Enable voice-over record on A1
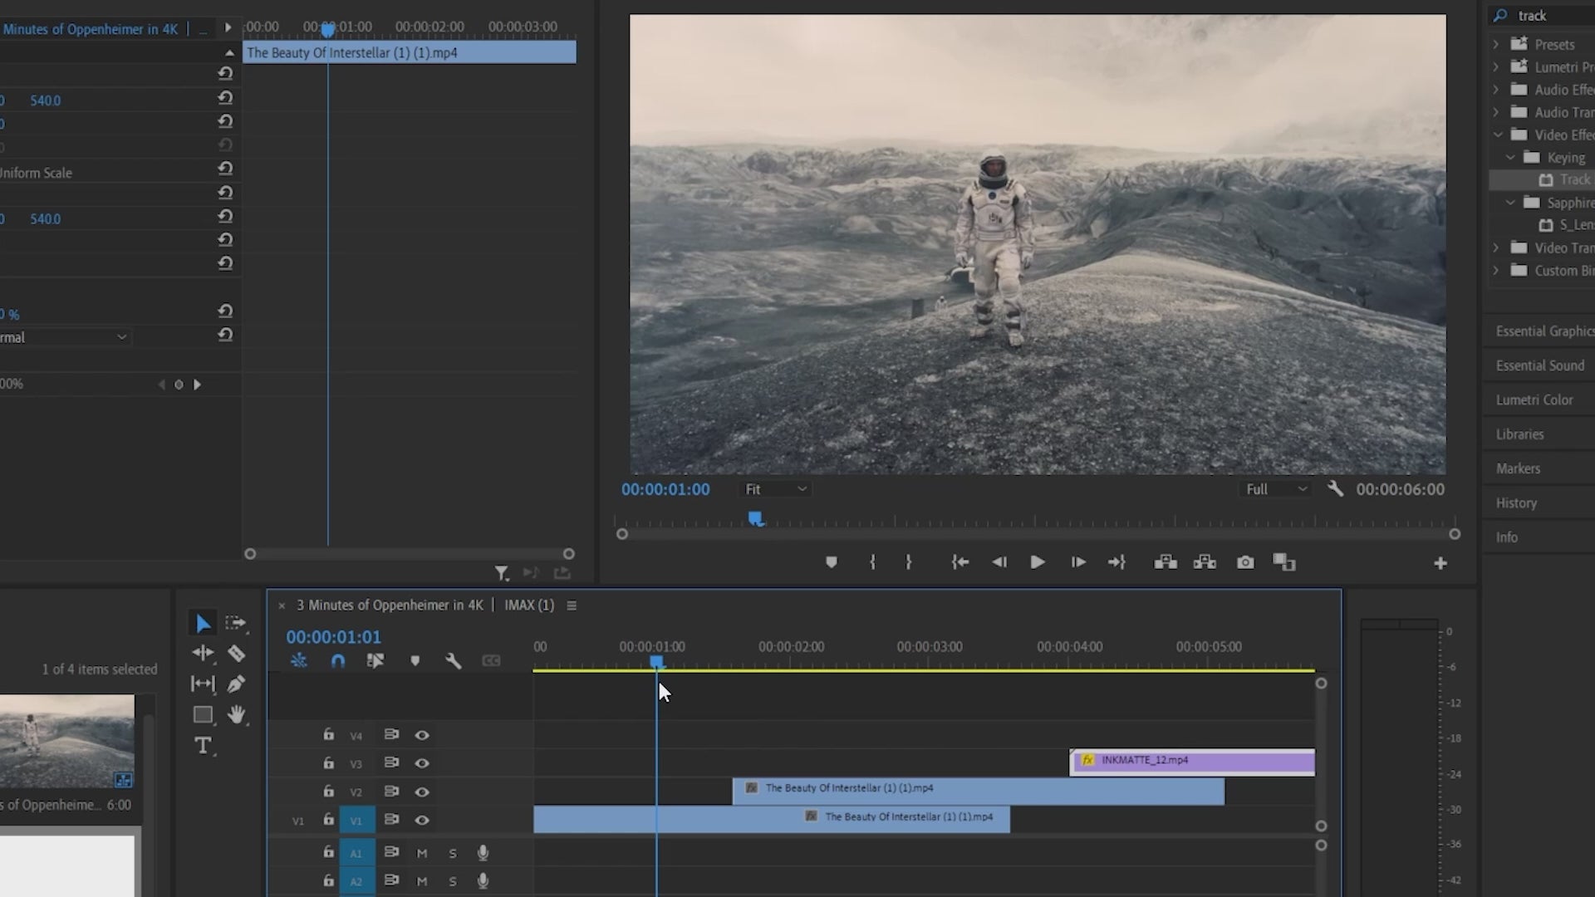The height and width of the screenshot is (897, 1595). coord(483,852)
